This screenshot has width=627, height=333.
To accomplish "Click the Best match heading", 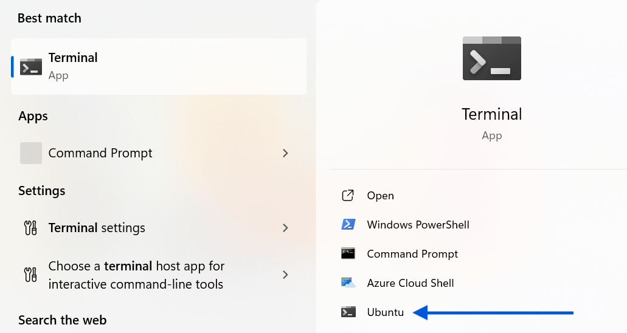I will [49, 18].
